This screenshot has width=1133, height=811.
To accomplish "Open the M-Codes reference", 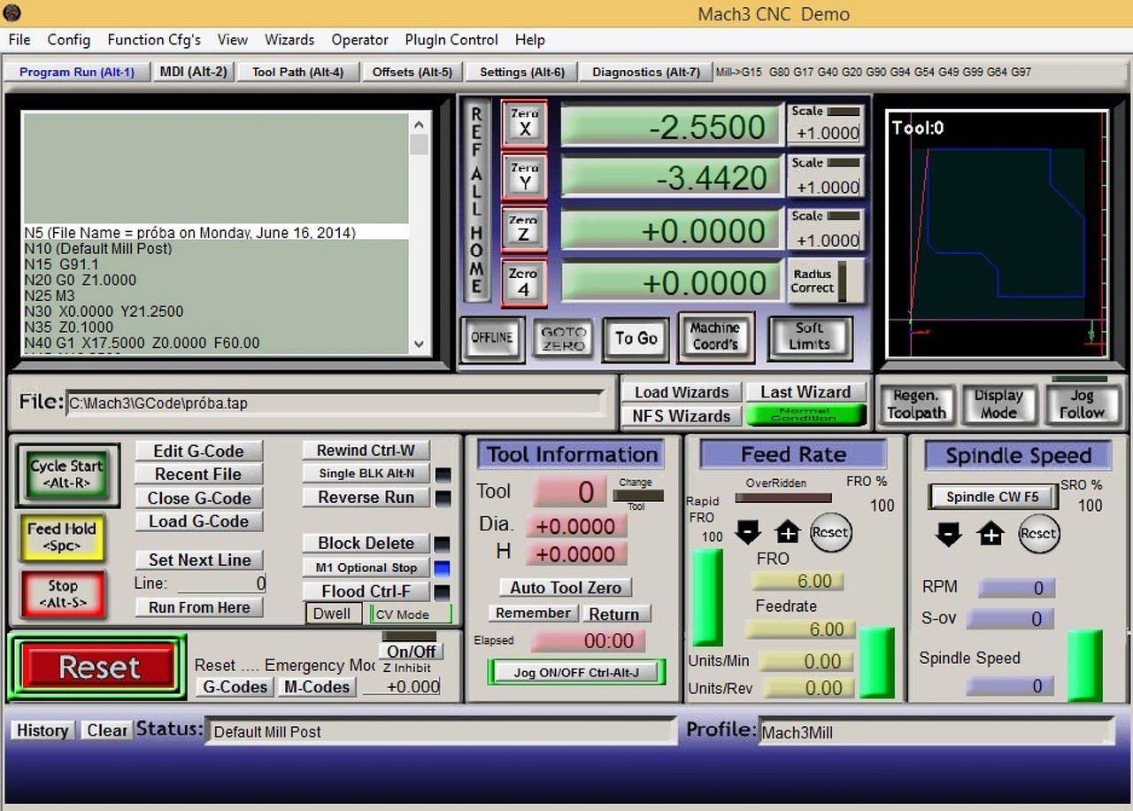I will pyautogui.click(x=318, y=687).
